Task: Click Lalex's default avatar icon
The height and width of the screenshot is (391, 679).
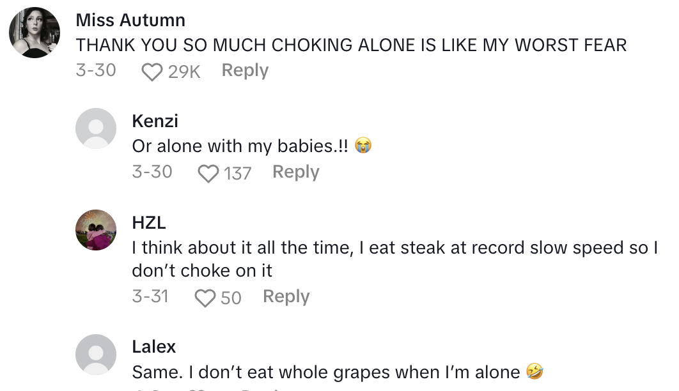Action: pos(96,354)
